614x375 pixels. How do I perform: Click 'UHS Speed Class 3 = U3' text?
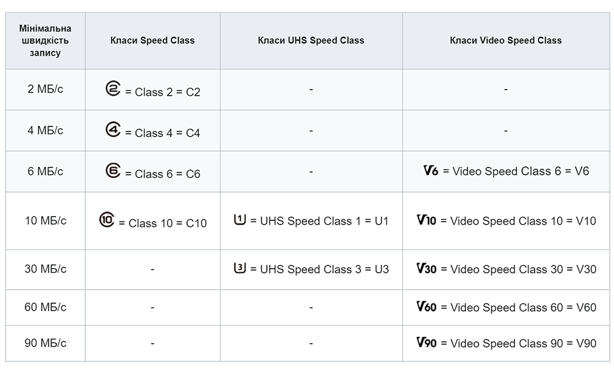coord(325,269)
